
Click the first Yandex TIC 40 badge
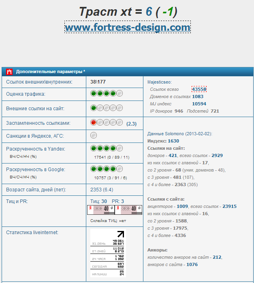coord(101,210)
